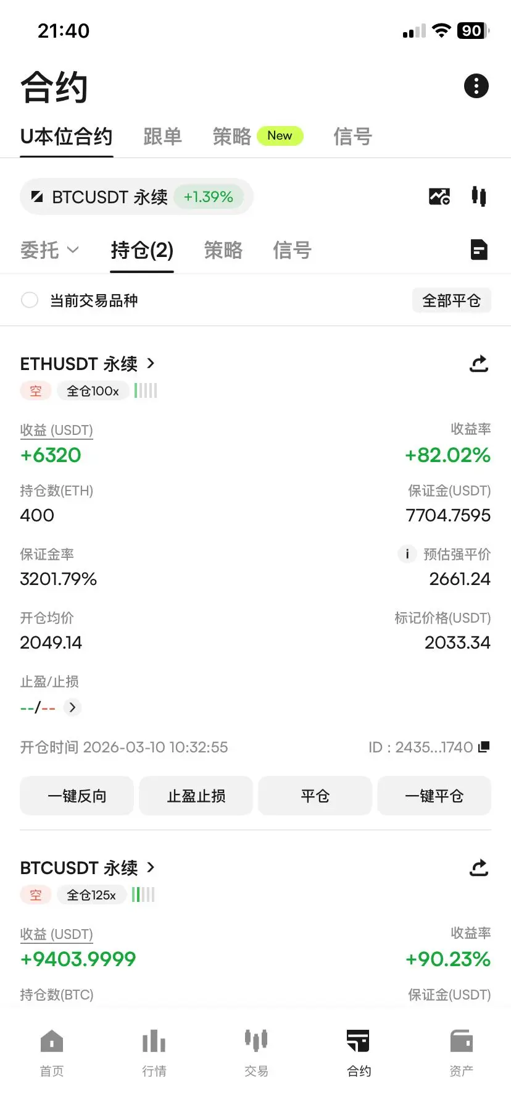Go to the 资产 assets tab
The image size is (511, 1107).
pos(461,1054)
